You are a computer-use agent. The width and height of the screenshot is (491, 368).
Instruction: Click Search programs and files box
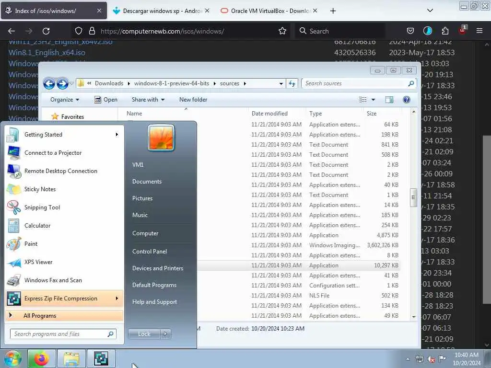pyautogui.click(x=63, y=334)
